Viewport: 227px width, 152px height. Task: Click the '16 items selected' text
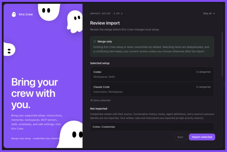pos(100,100)
